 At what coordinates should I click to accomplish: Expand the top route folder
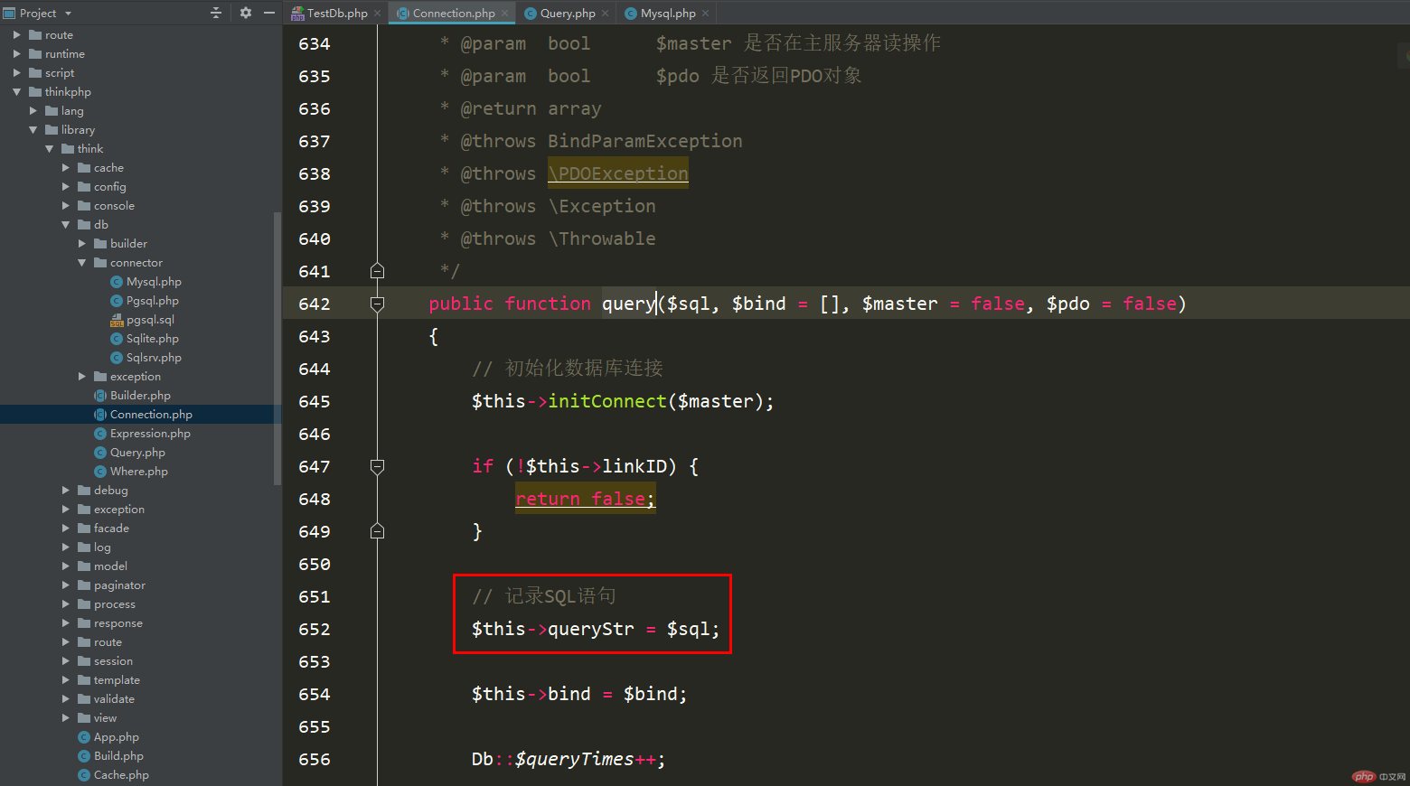pos(16,35)
